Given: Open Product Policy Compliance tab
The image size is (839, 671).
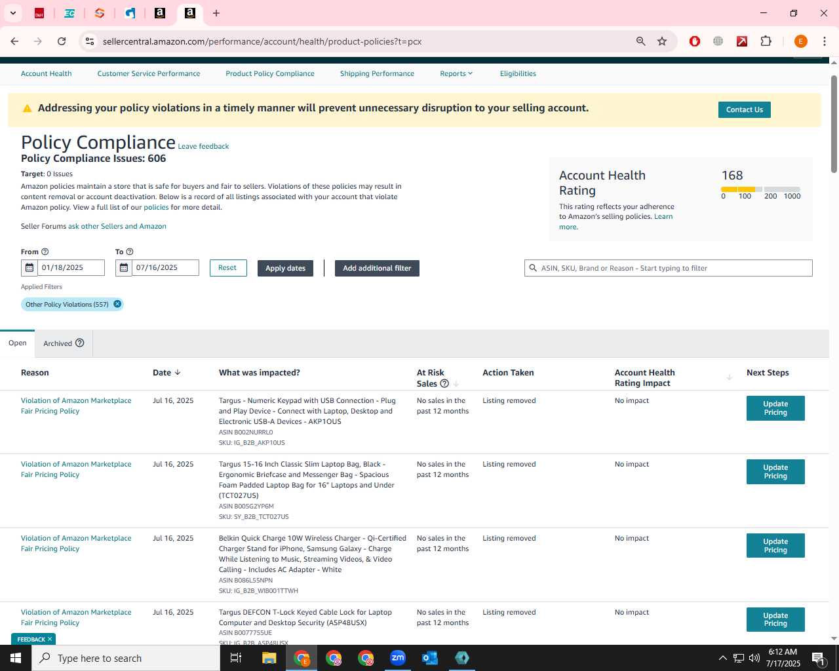Looking at the screenshot, I should (x=270, y=73).
